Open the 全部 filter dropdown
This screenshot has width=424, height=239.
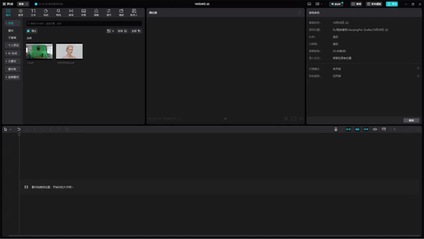[136, 31]
